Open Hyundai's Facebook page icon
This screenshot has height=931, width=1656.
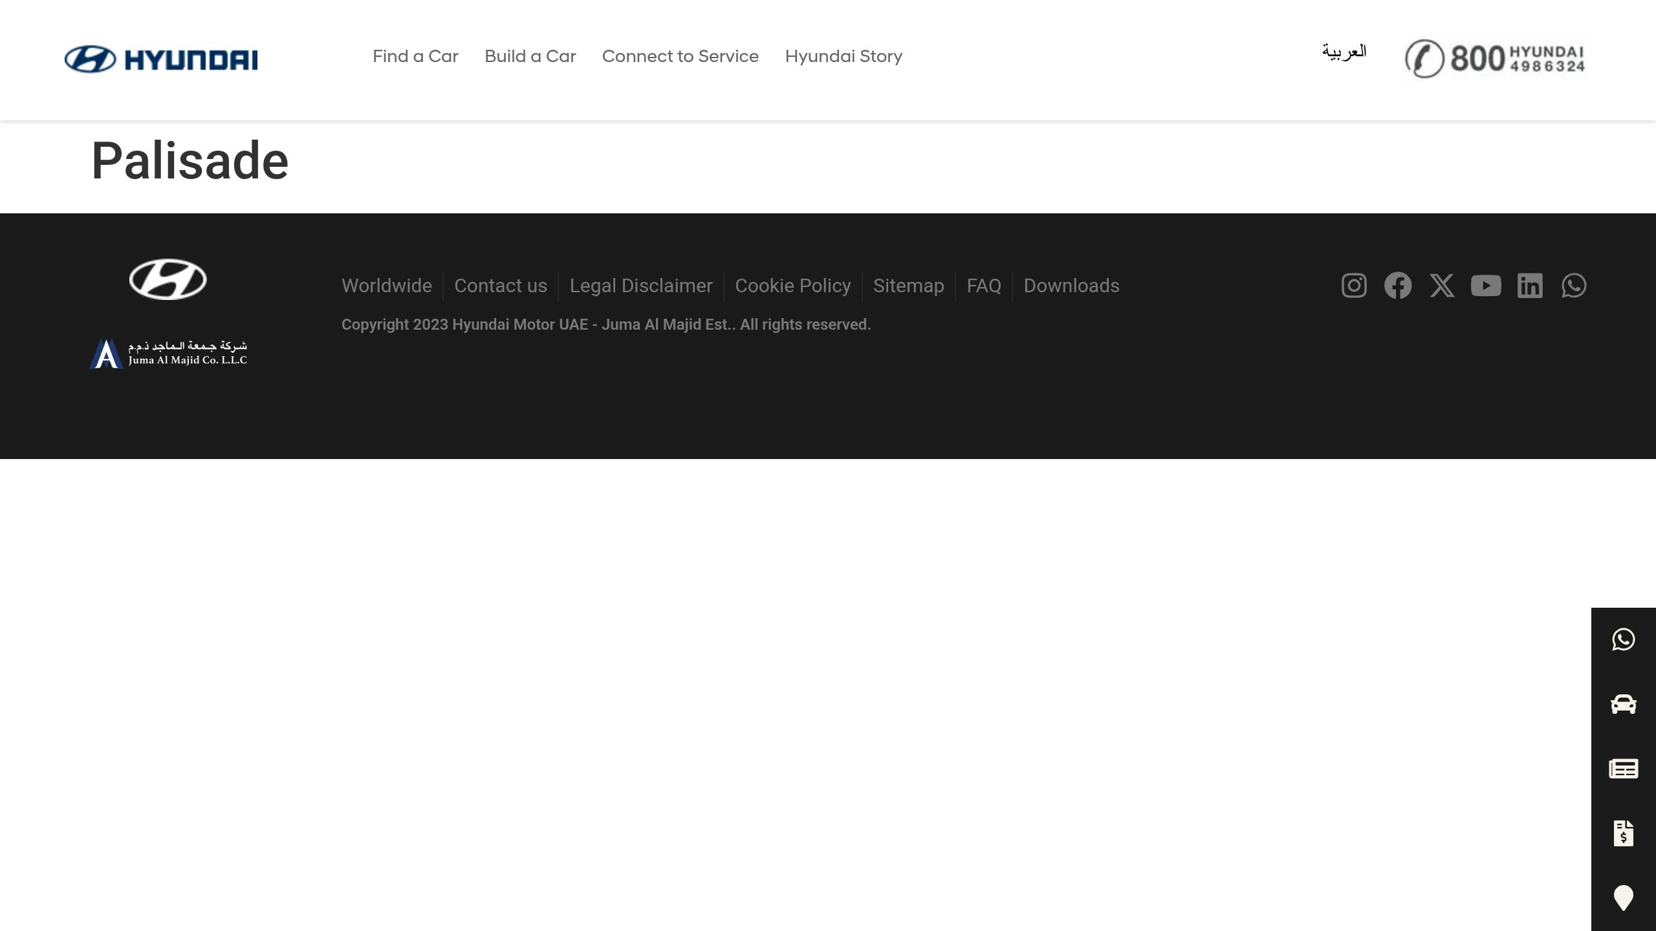[1398, 285]
